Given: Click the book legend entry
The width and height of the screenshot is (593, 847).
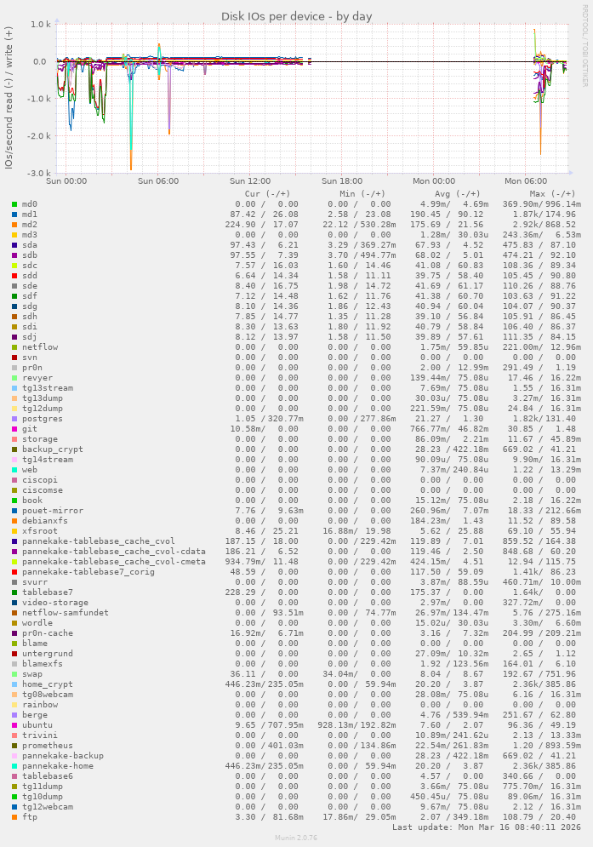Looking at the screenshot, I should tap(32, 501).
